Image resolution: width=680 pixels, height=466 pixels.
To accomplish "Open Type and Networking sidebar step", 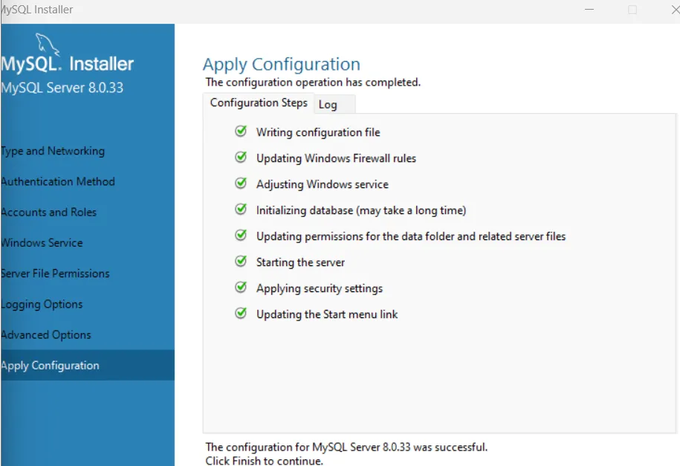I will [x=88, y=151].
